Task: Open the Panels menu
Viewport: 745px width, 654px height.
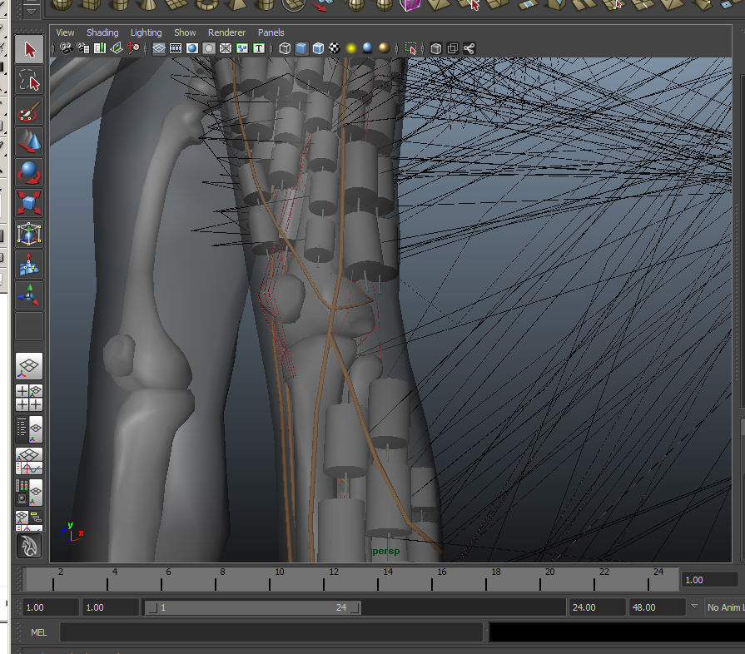Action: [271, 32]
